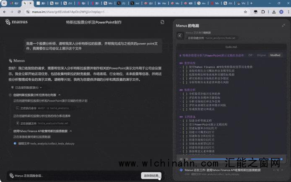Select the Diff view option
This screenshot has width=291, height=182.
[x=250, y=55]
